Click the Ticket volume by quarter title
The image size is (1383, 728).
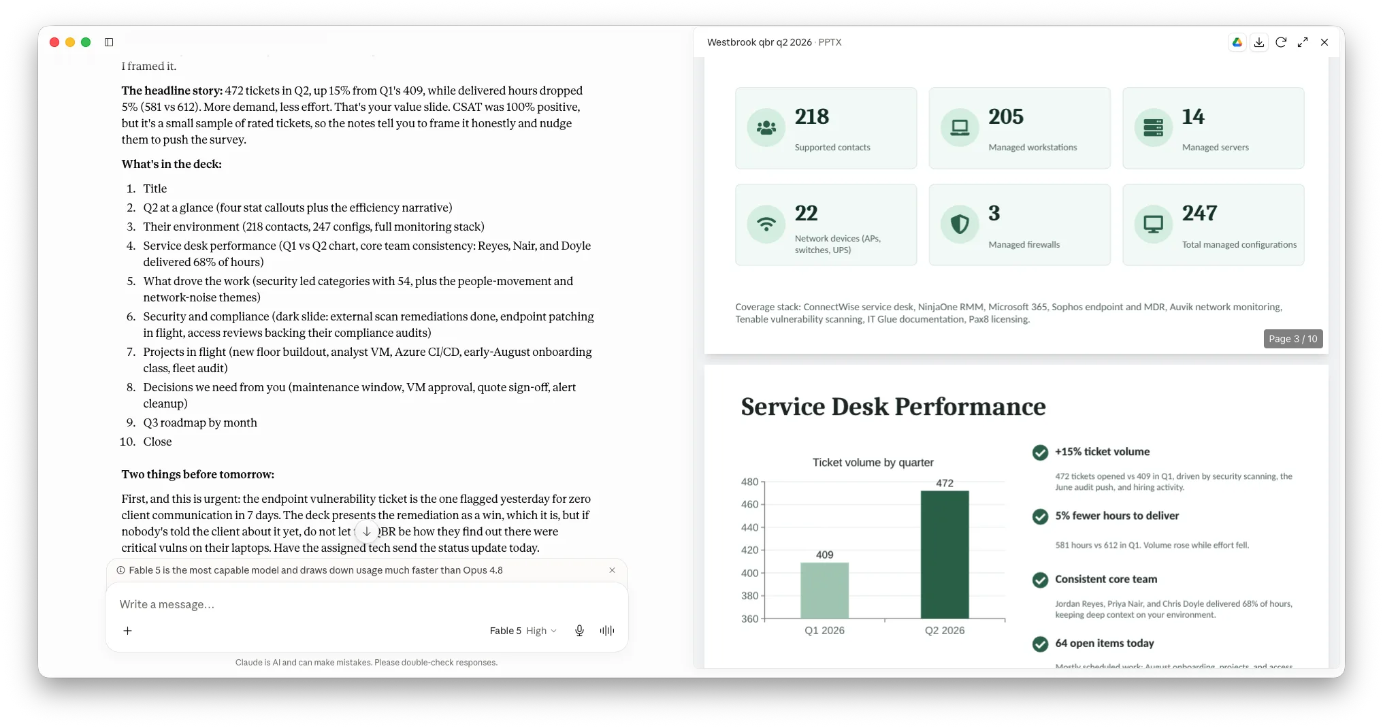tap(873, 463)
